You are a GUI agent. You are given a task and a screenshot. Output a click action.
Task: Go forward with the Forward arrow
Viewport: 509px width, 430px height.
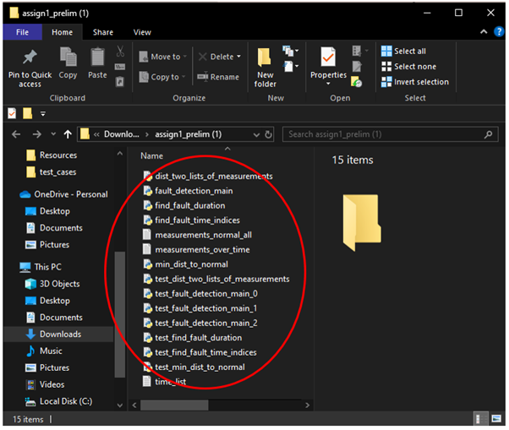pos(37,134)
